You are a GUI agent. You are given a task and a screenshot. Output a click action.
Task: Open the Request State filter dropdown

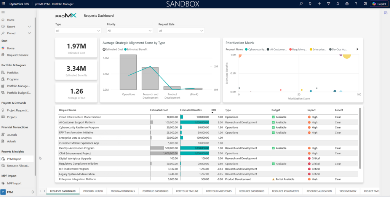click(x=181, y=30)
